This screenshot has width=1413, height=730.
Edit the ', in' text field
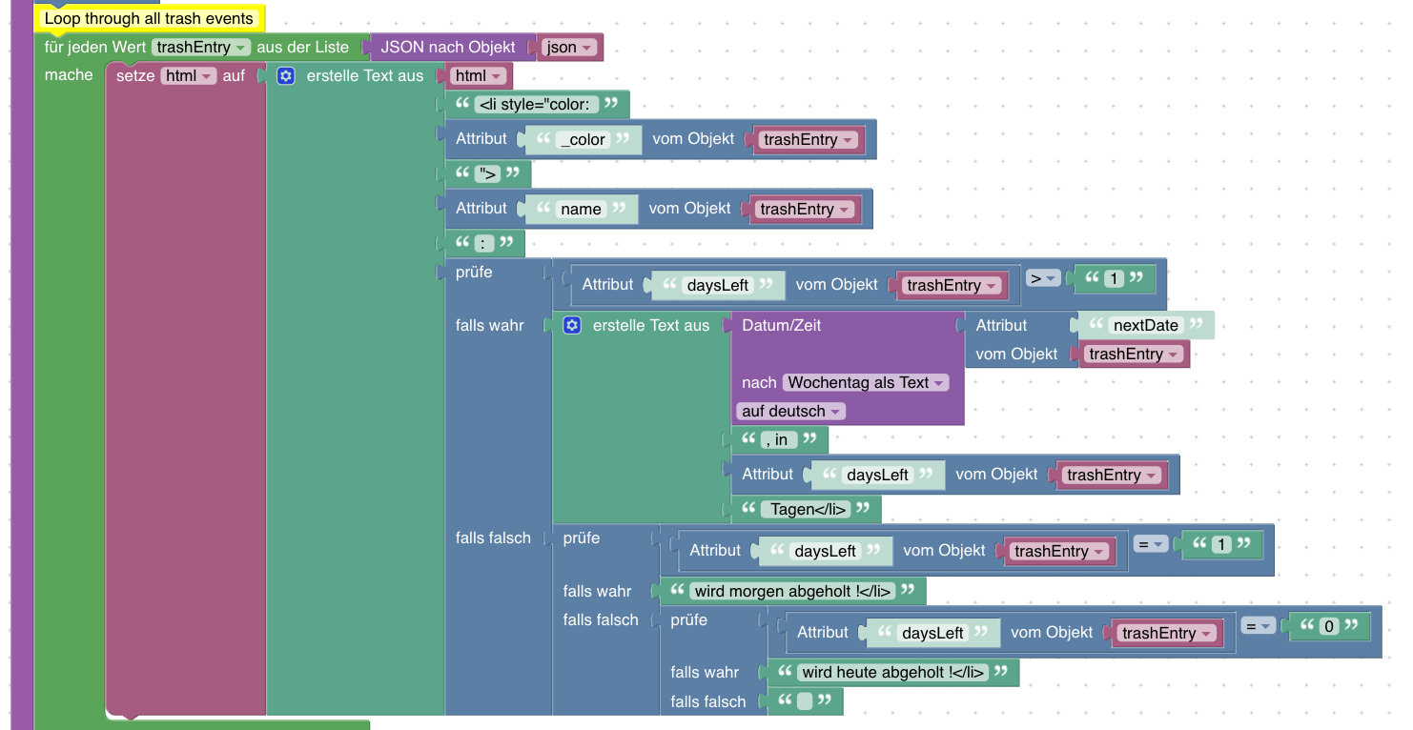pyautogui.click(x=777, y=440)
